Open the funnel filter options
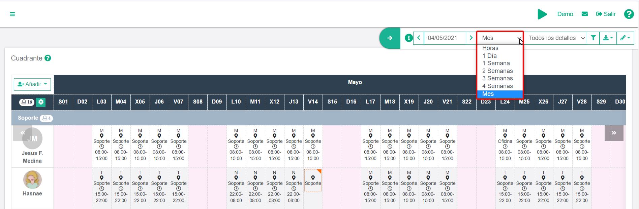The width and height of the screenshot is (639, 209). pyautogui.click(x=593, y=38)
